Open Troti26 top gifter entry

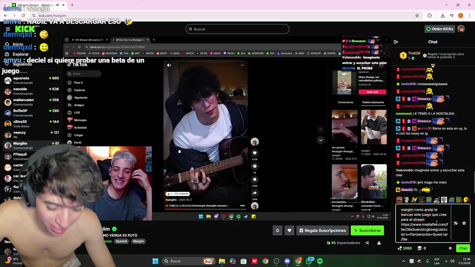(x=410, y=56)
